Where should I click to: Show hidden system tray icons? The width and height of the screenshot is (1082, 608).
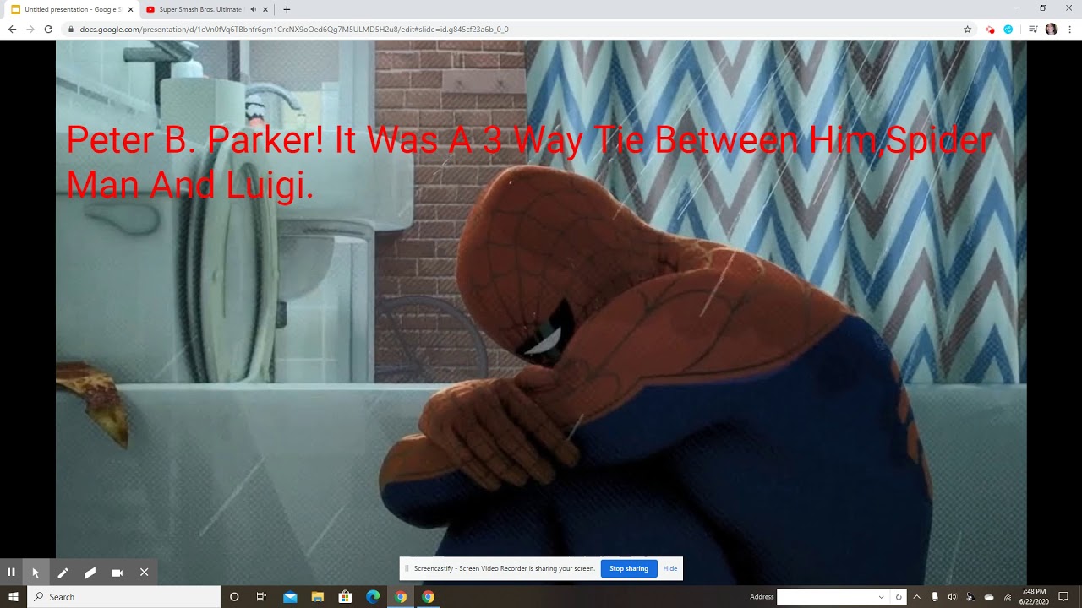916,597
